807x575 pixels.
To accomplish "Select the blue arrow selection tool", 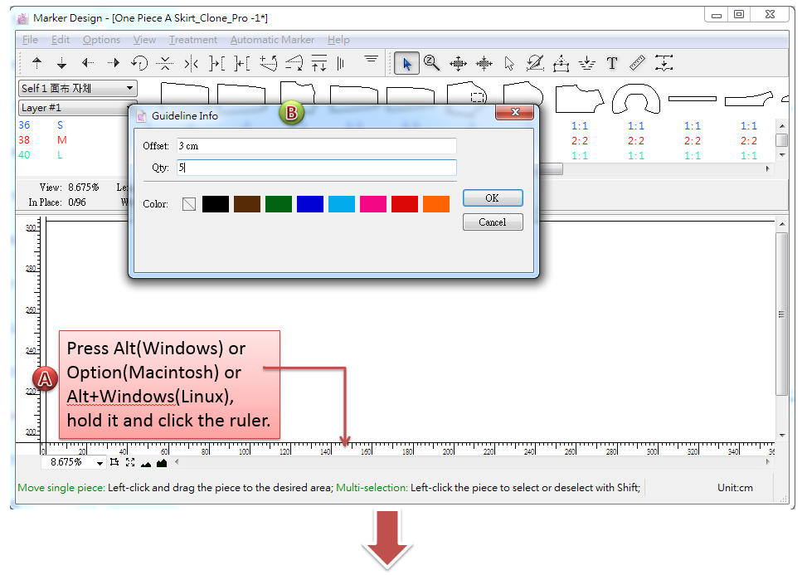I will pos(406,63).
